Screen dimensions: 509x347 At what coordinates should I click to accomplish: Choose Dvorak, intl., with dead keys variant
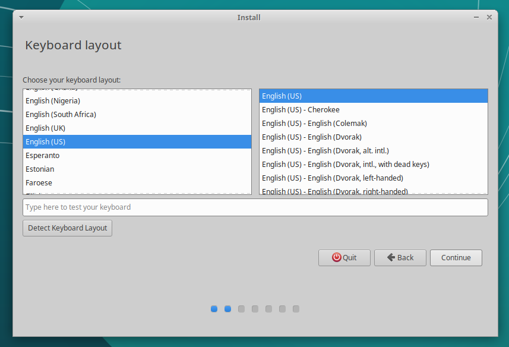(x=374, y=164)
